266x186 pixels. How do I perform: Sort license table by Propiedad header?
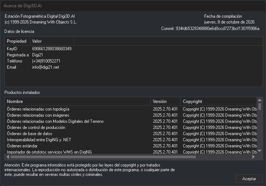pos(17,41)
